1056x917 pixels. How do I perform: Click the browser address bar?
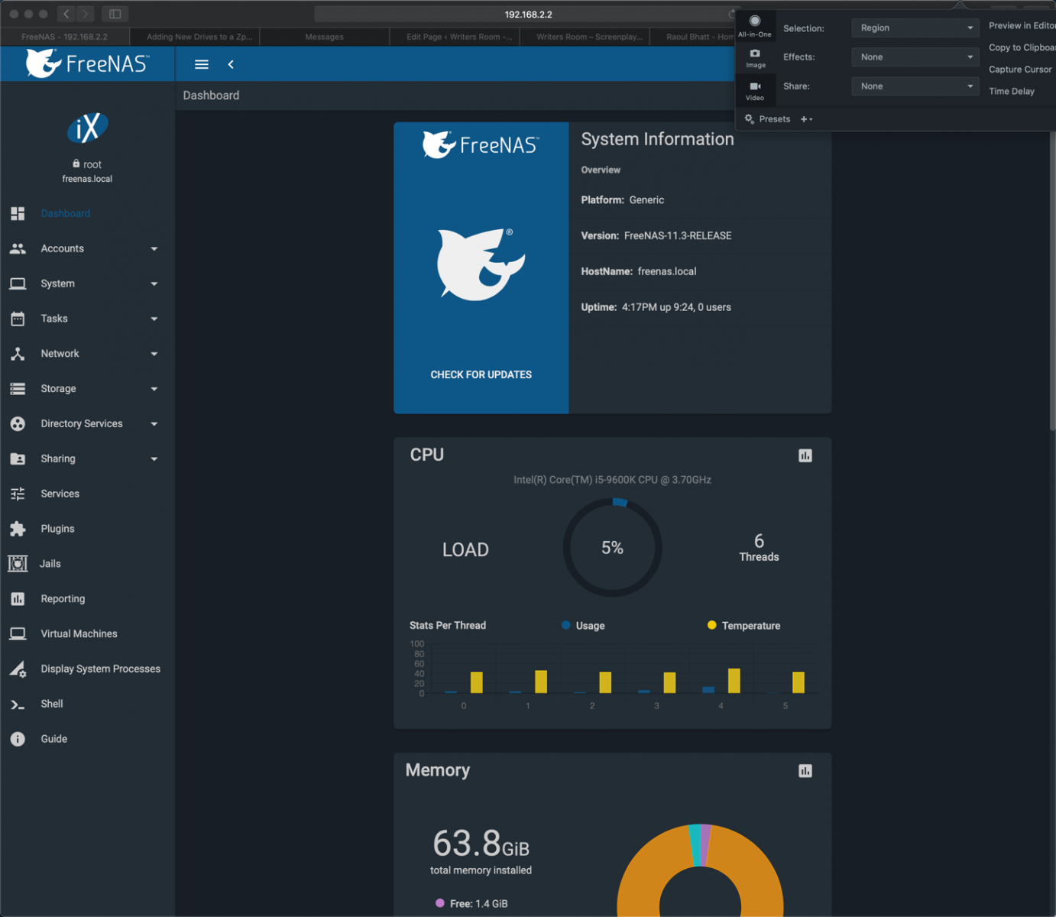coord(527,14)
